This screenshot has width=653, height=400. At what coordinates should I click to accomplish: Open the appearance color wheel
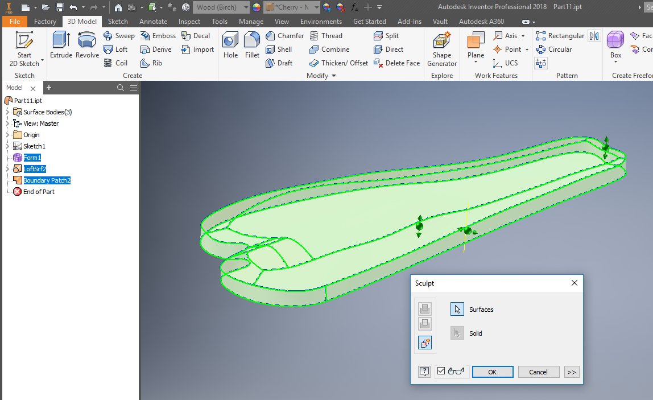[x=257, y=7]
